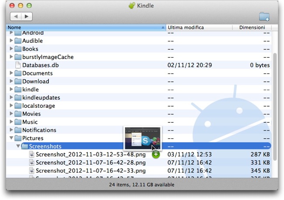Select the kindleupdates folder icon

[18, 97]
